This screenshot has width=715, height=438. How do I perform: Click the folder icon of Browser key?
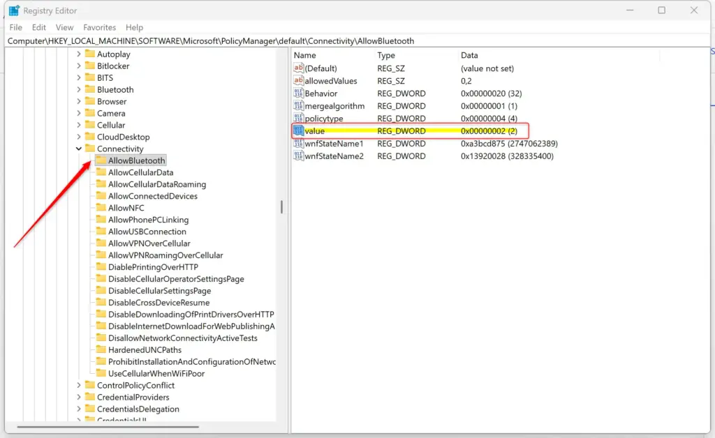pyautogui.click(x=90, y=101)
